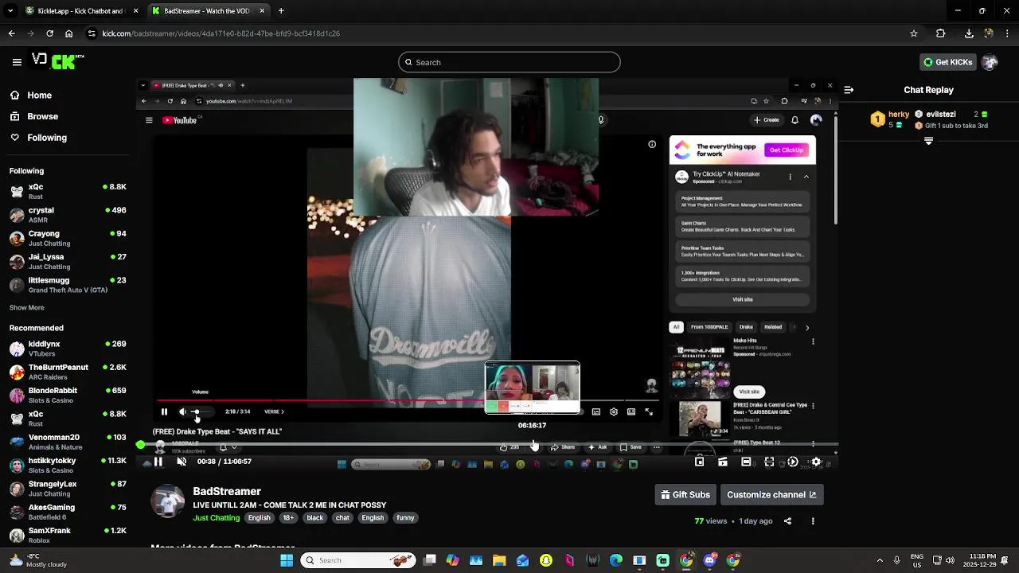The height and width of the screenshot is (573, 1019).
Task: Open xQc's Rust channel in Following list
Action: [68, 191]
